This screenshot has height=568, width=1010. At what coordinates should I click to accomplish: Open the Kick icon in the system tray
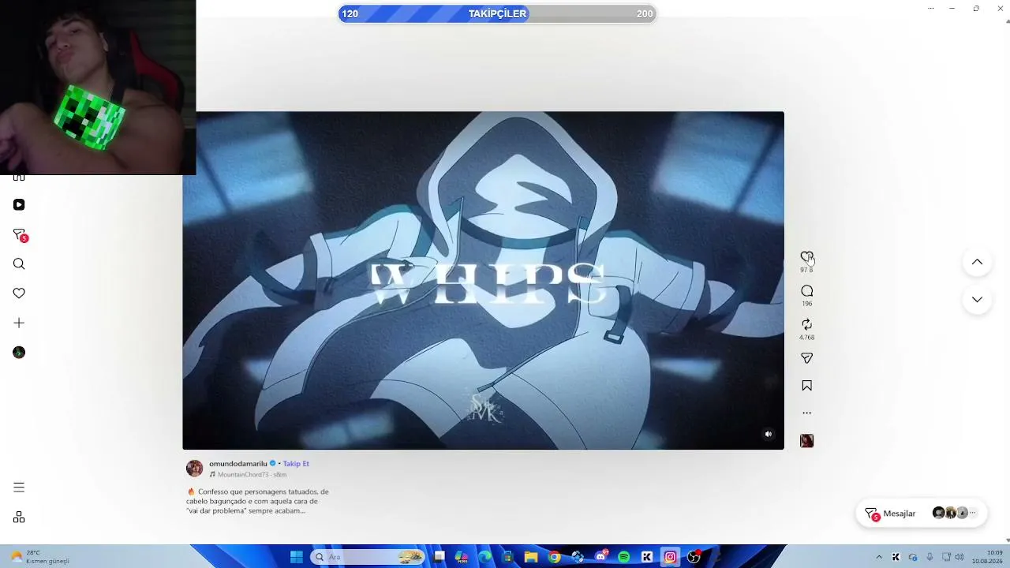coord(896,557)
